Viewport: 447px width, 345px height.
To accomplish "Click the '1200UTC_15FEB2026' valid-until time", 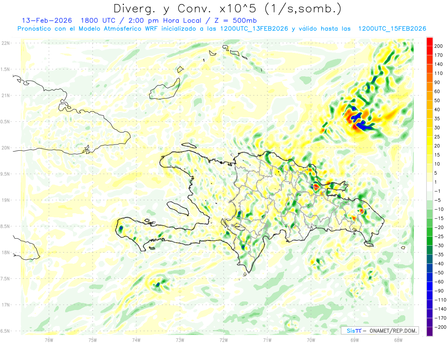I will coord(392,29).
